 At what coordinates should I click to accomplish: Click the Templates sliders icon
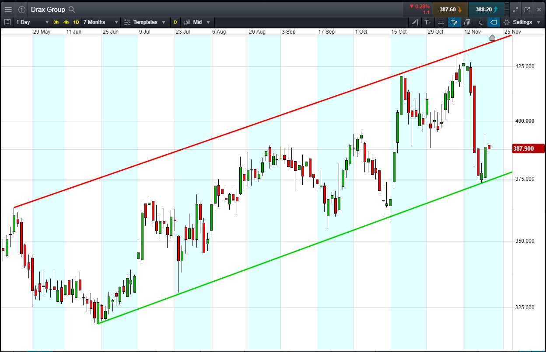(x=127, y=22)
